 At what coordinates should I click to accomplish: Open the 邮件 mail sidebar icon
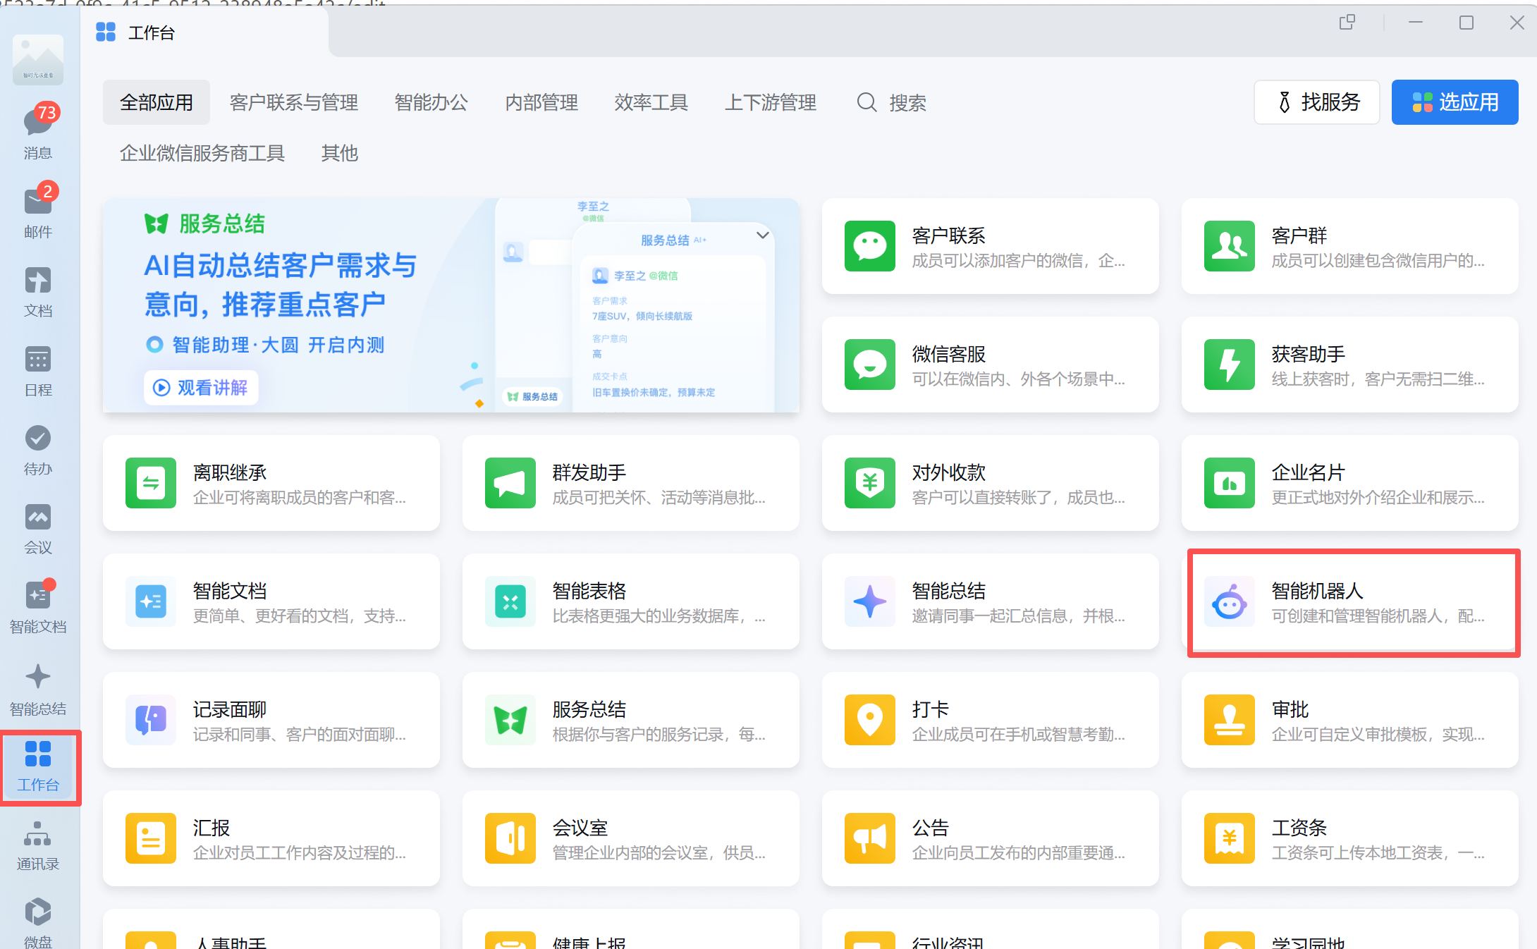click(x=38, y=212)
